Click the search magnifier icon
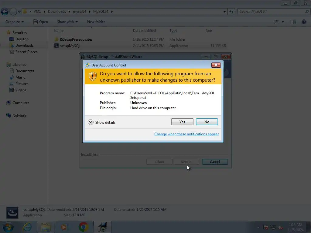 point(307,12)
